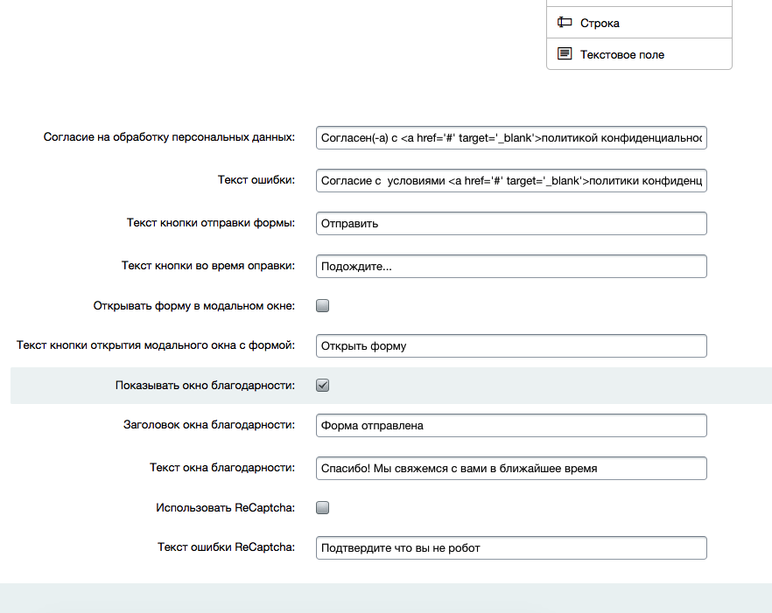Edit the Форма отправлена heading field
Image resolution: width=772 pixels, height=613 pixels.
pyautogui.click(x=511, y=426)
